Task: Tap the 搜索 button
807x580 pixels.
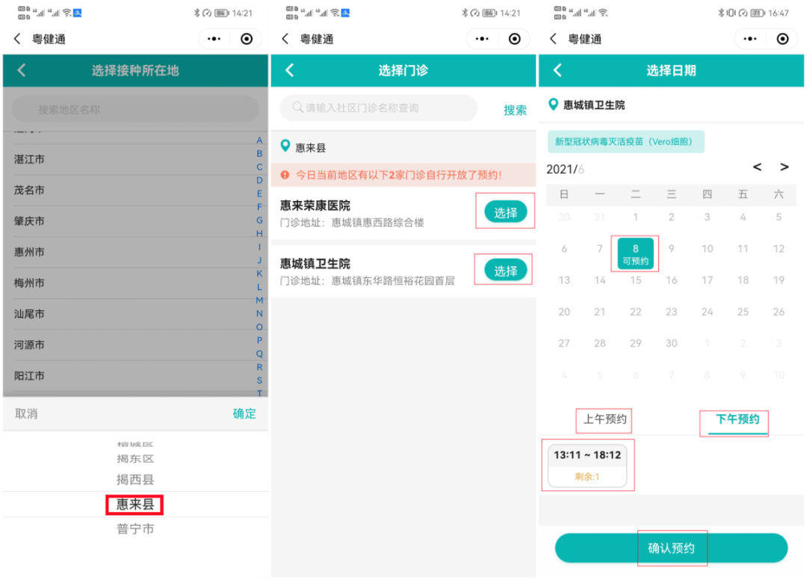Action: point(515,110)
